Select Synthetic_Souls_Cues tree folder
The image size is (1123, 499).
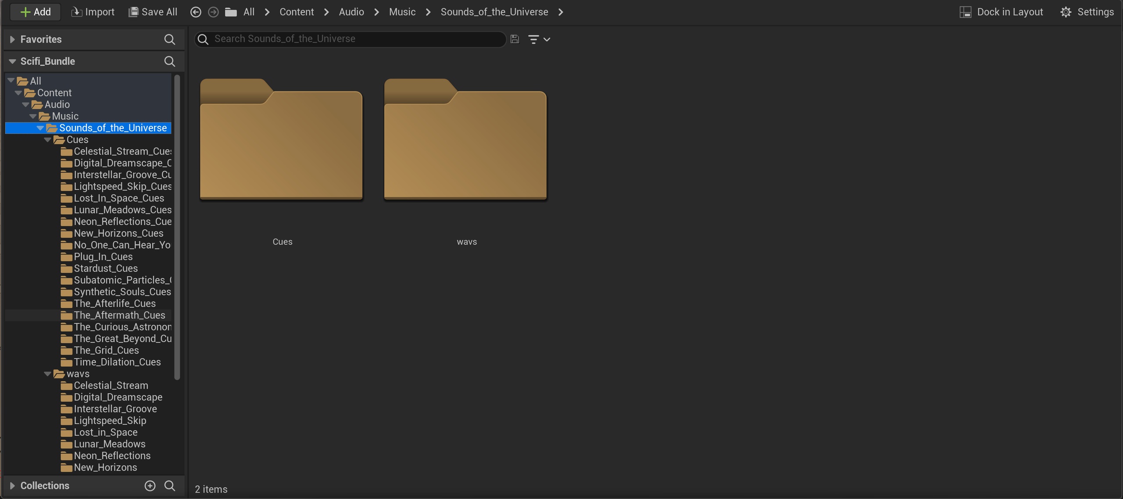tap(116, 292)
